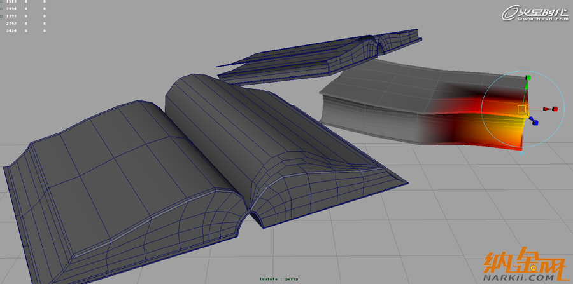Image resolution: width=573 pixels, height=284 pixels.
Task: Select the flat open book model in the back
Action: (x=318, y=58)
